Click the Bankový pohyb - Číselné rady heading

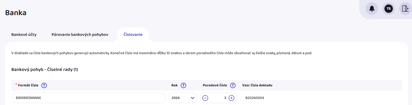click(45, 69)
